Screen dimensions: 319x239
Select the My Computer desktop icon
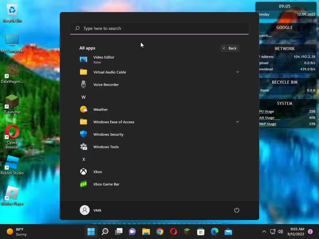pos(12,44)
